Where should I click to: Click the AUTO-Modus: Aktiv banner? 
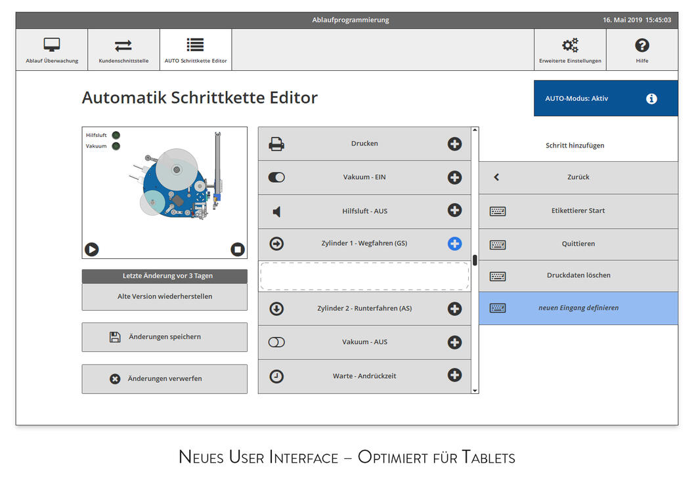(x=605, y=98)
